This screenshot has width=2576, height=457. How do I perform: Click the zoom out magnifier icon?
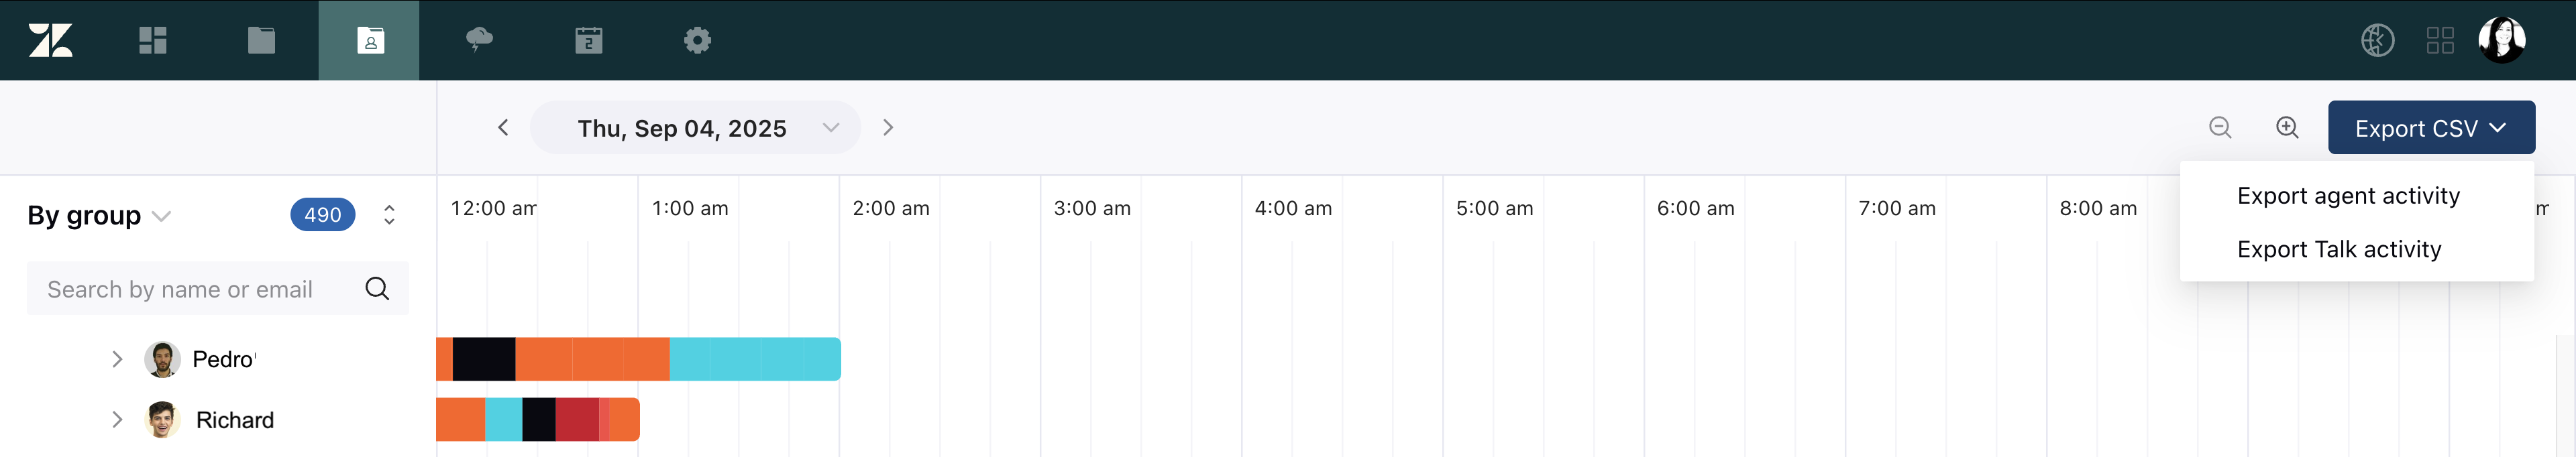pyautogui.click(x=2220, y=128)
